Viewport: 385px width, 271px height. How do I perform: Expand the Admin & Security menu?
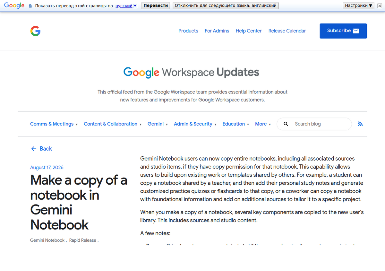tap(195, 124)
